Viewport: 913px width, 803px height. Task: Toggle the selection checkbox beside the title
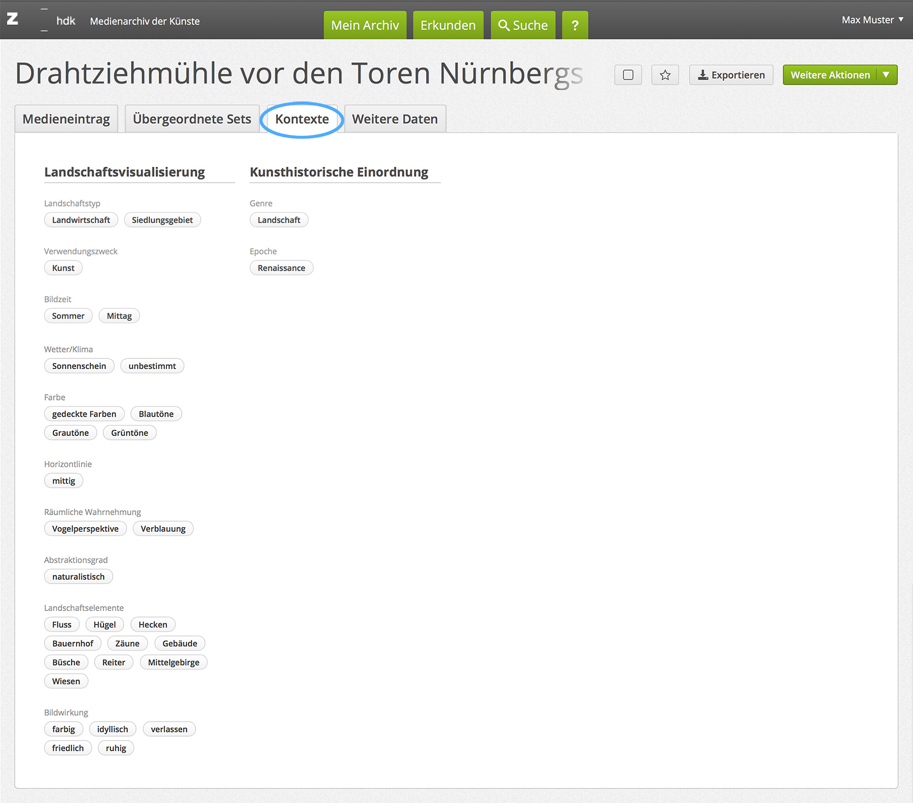click(x=628, y=75)
